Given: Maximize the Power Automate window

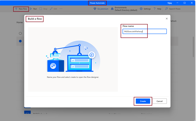Looking at the screenshot, I should pos(185,3).
